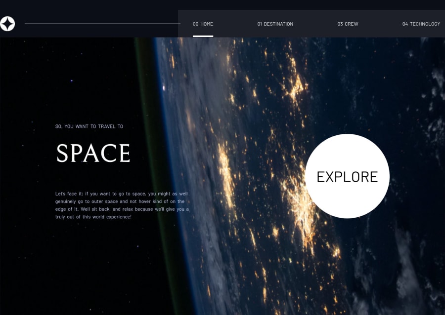Click the star logo icon
This screenshot has width=445, height=315.
pyautogui.click(x=7, y=24)
